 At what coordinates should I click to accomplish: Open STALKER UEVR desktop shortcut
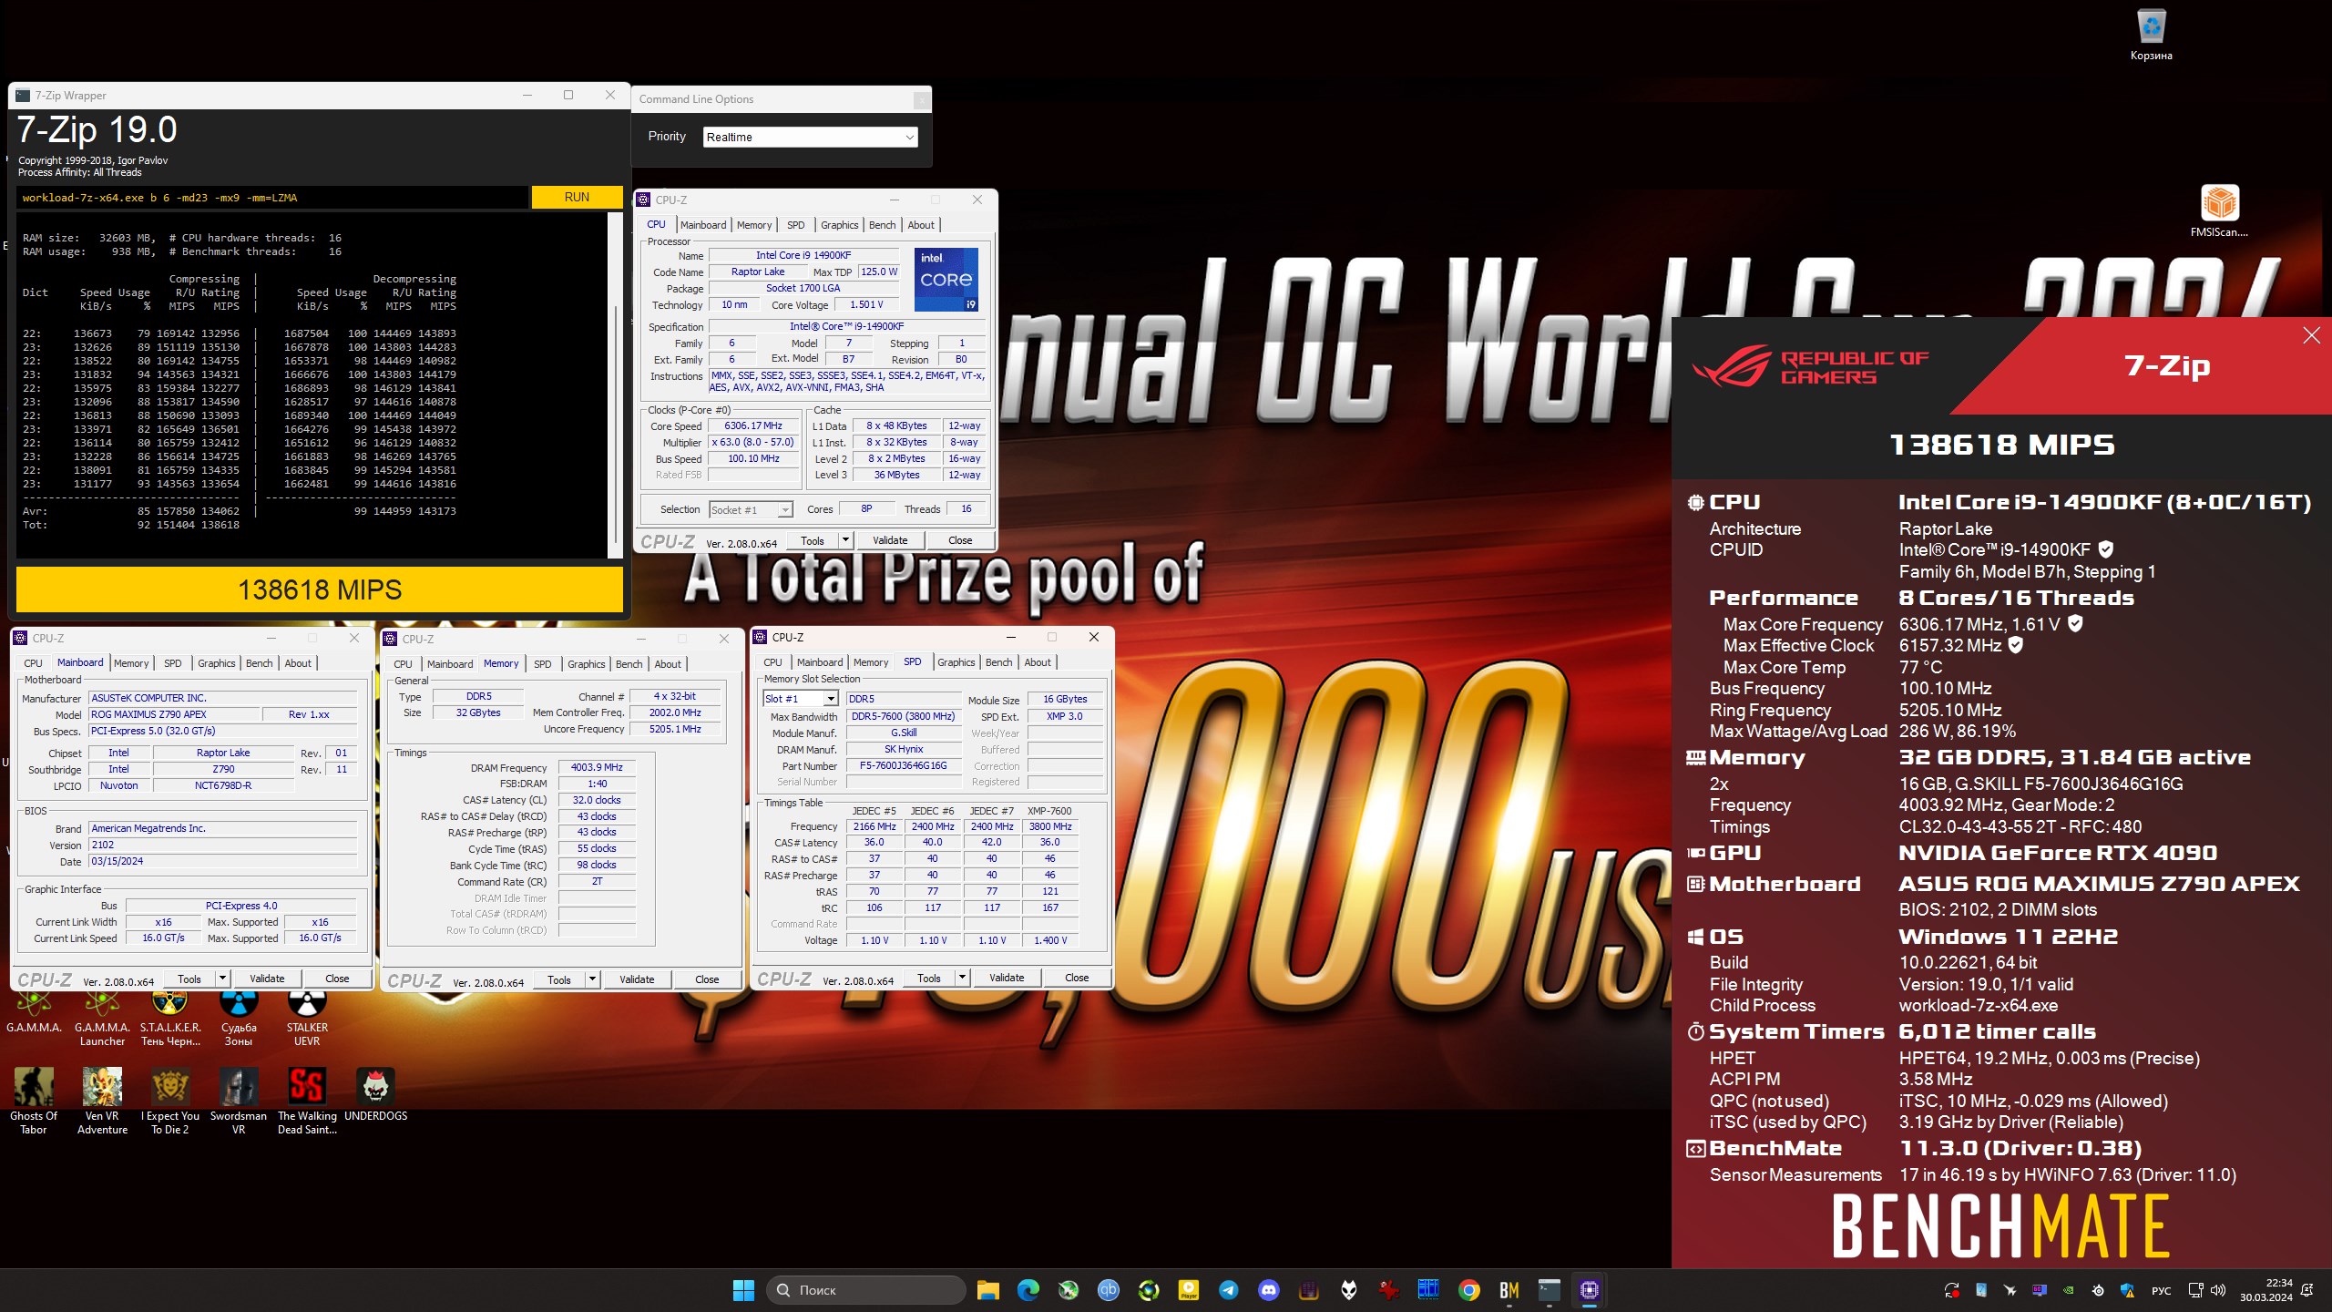pos(307,1020)
